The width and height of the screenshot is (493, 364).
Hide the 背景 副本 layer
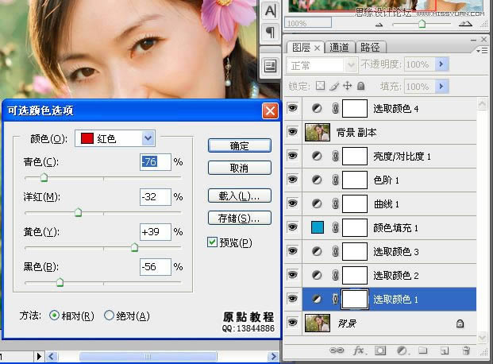(291, 132)
